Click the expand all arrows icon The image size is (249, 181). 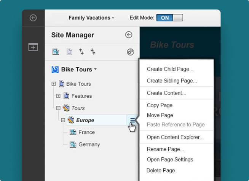(x=81, y=52)
